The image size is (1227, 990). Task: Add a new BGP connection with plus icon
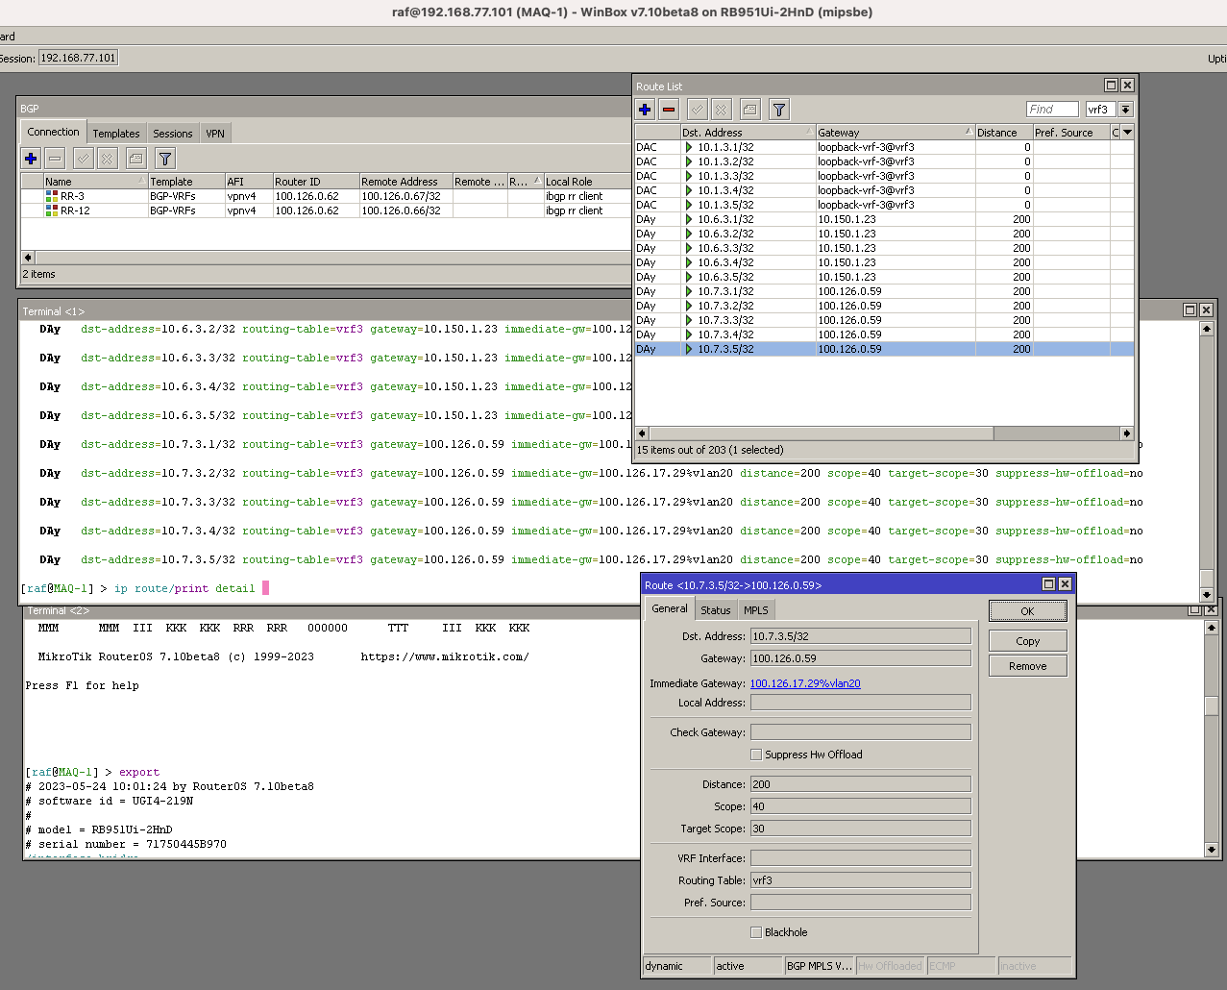point(31,159)
